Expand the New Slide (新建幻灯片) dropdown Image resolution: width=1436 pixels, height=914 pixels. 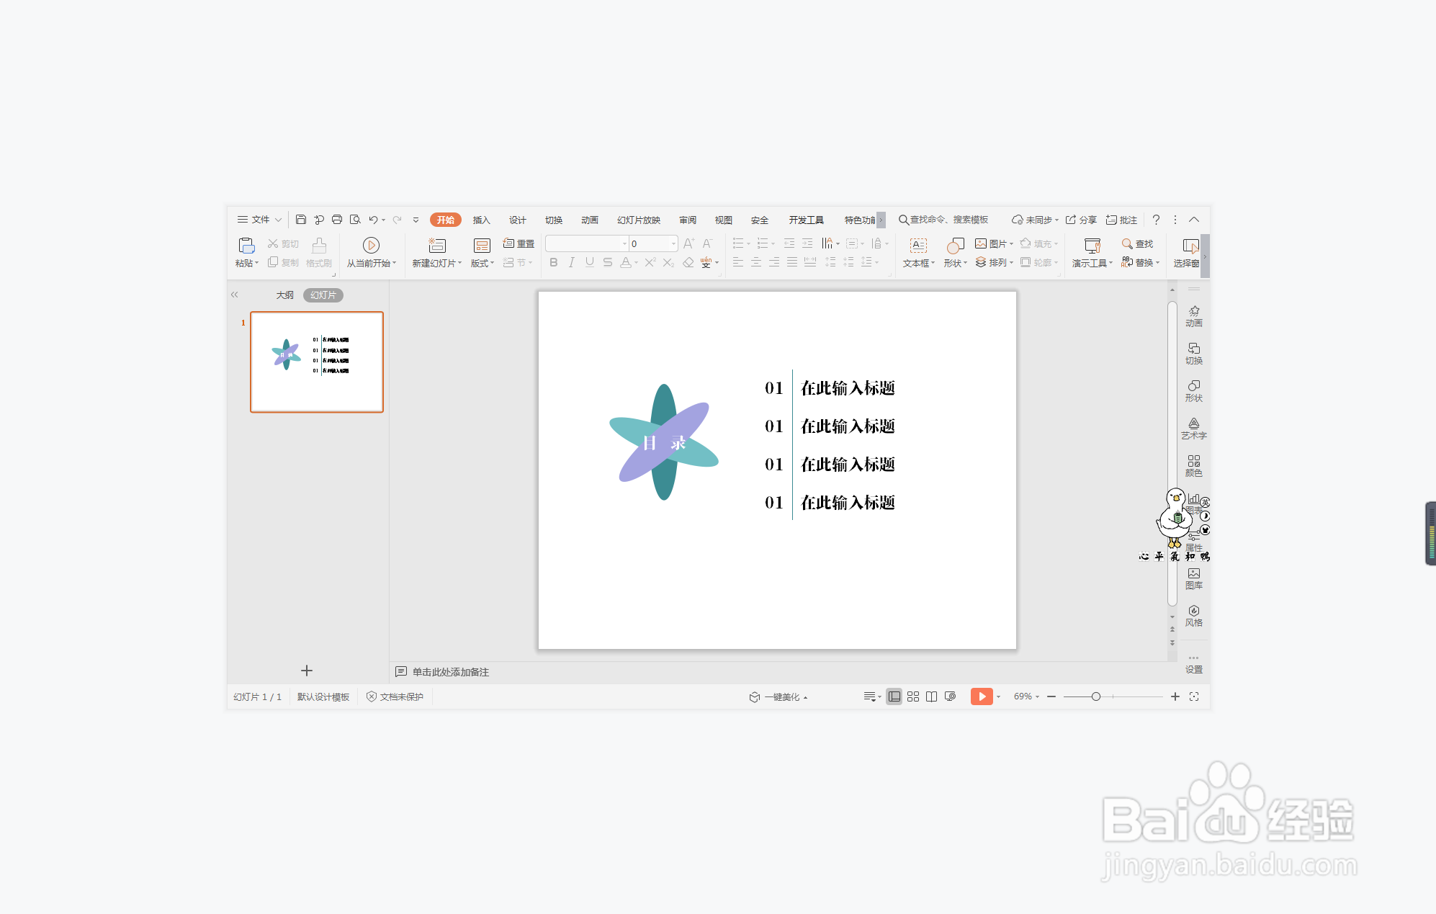point(459,264)
